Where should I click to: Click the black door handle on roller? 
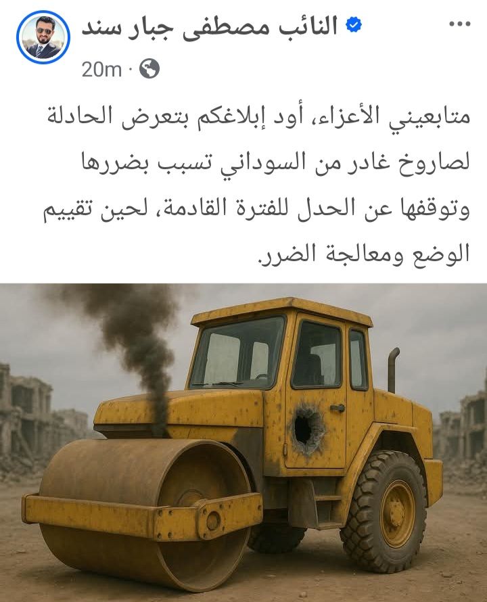click(x=338, y=408)
